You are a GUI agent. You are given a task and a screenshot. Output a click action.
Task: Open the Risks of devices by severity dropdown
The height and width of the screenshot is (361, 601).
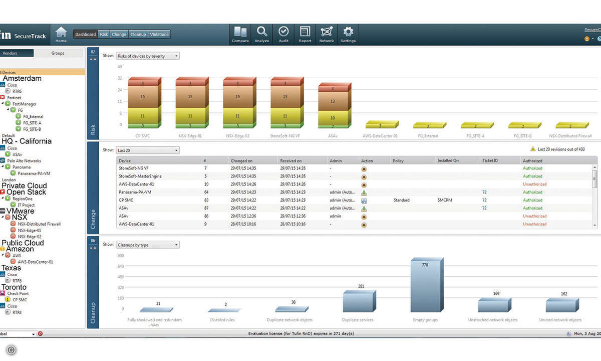coord(148,56)
